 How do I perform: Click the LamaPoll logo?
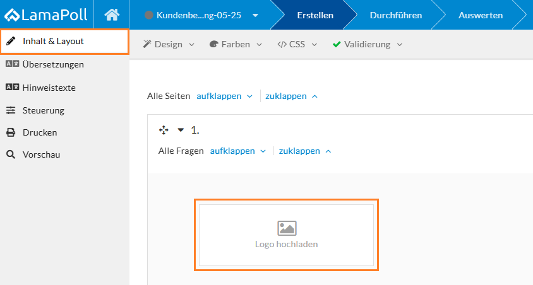point(46,15)
